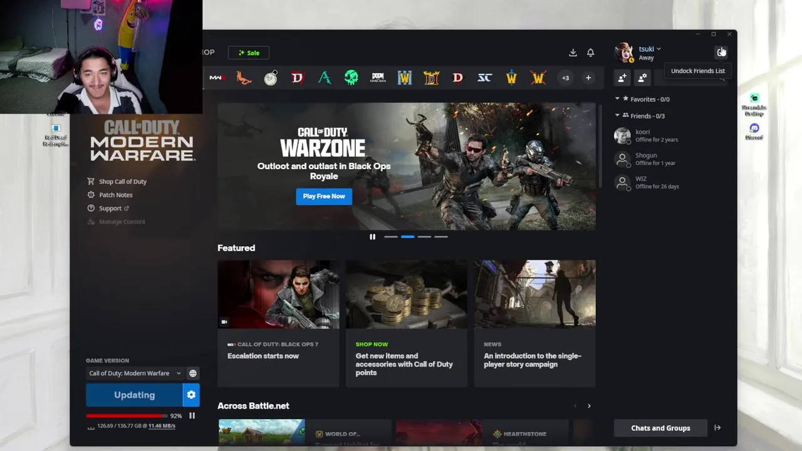
Task: Jump to the third carousel slide indicator
Action: pos(424,237)
